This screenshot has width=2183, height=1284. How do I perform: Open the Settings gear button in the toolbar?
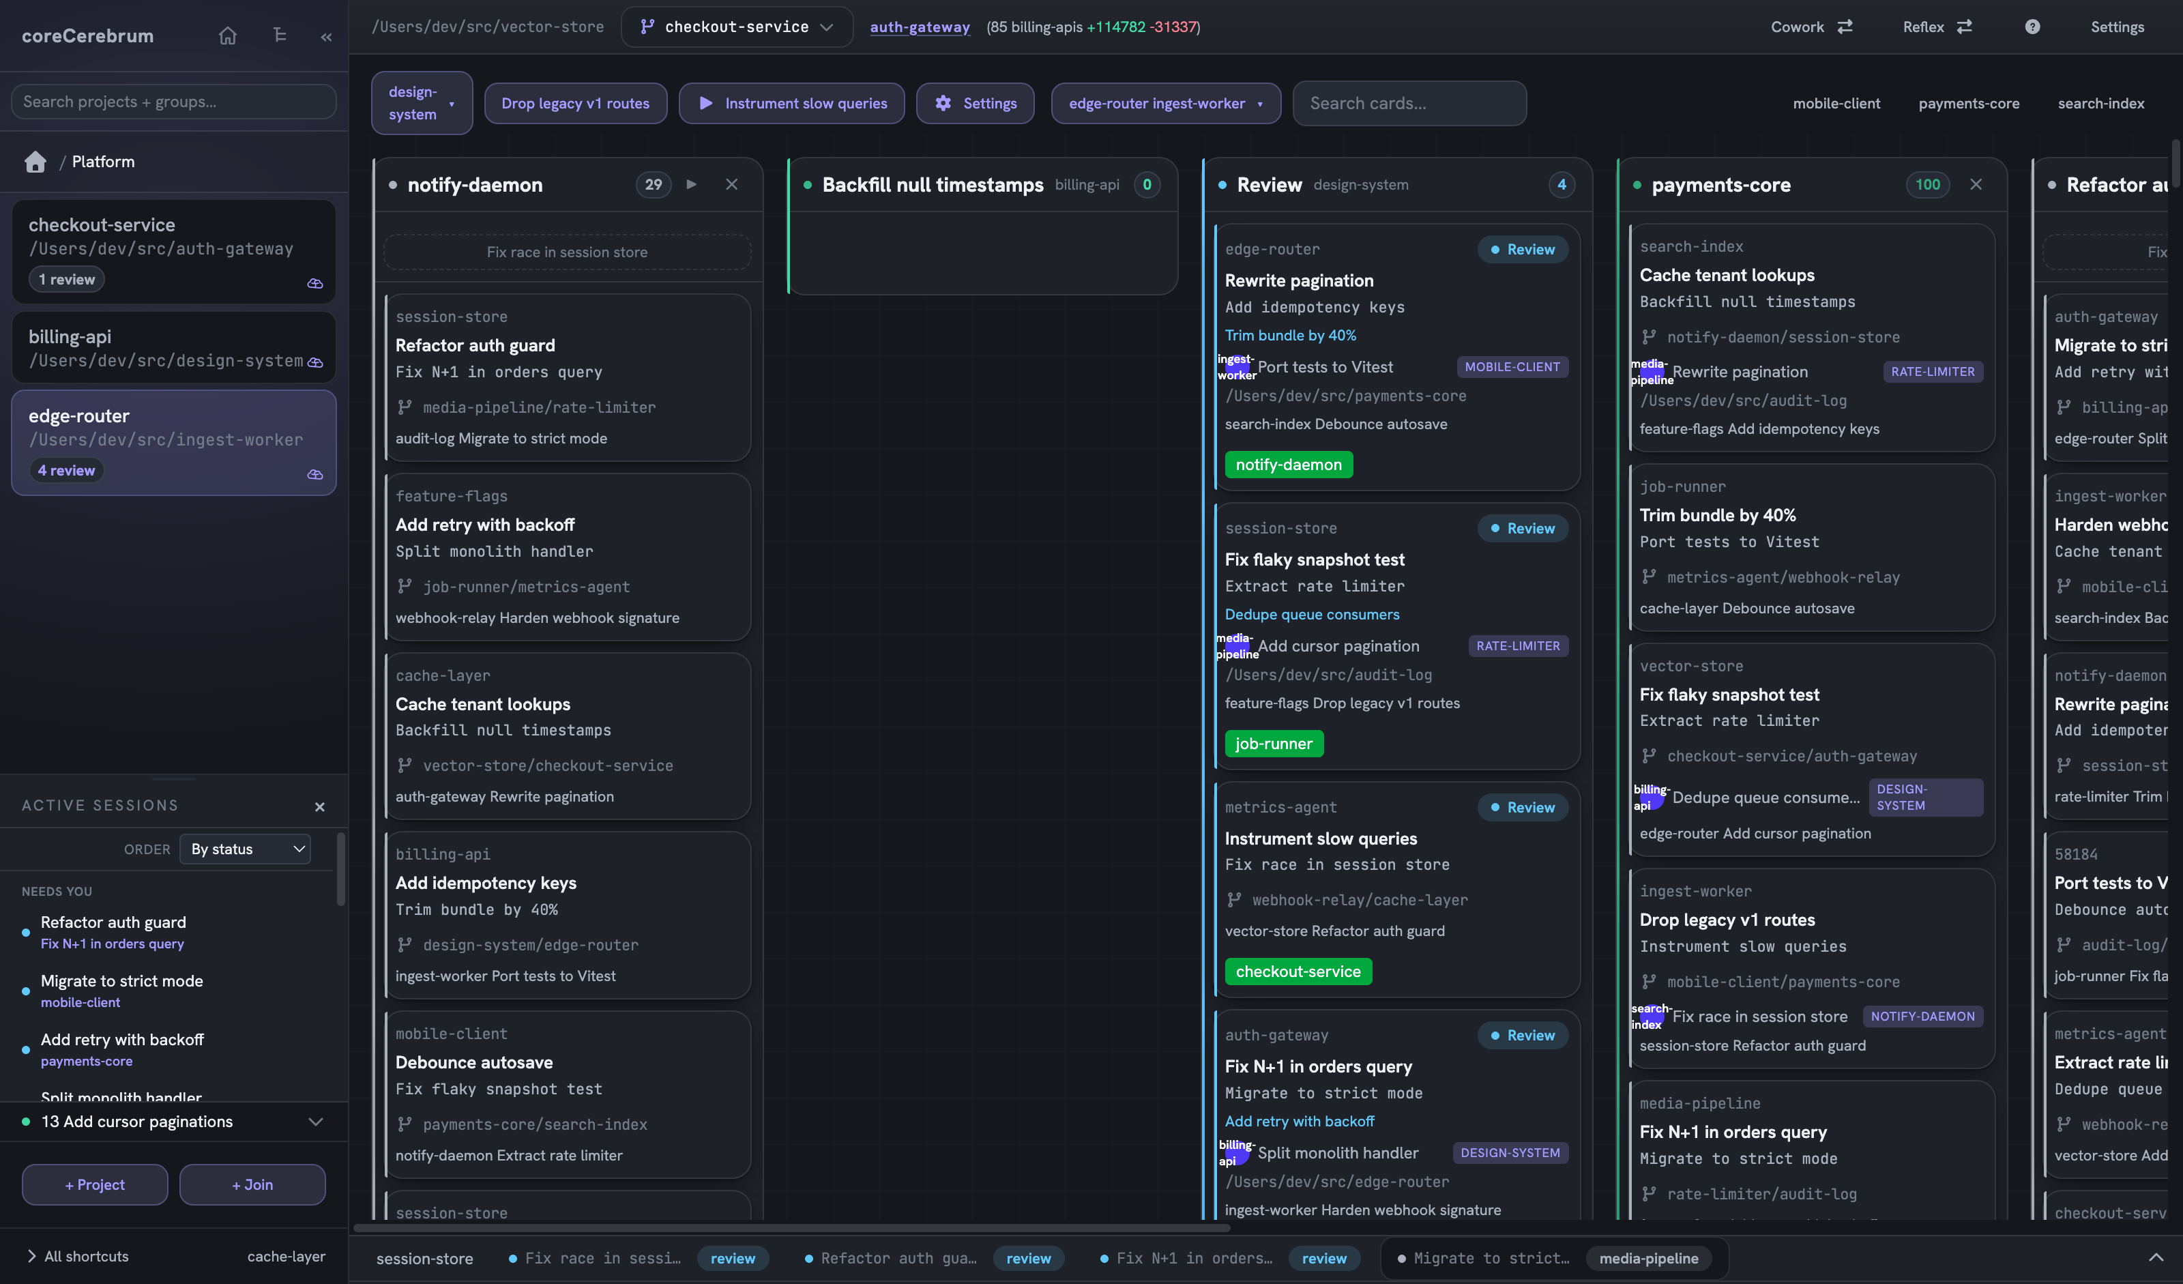976,103
